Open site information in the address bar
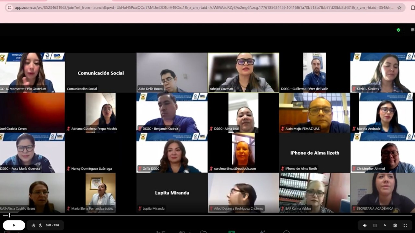Image resolution: width=415 pixels, height=233 pixels. [9, 7]
